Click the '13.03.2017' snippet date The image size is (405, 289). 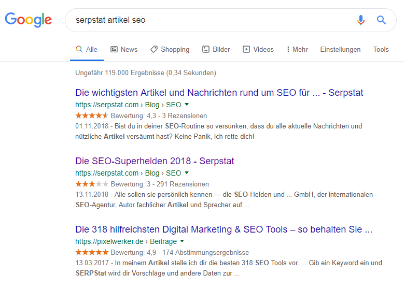tap(92, 263)
